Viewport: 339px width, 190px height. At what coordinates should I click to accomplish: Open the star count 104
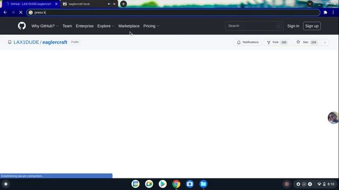point(314,42)
